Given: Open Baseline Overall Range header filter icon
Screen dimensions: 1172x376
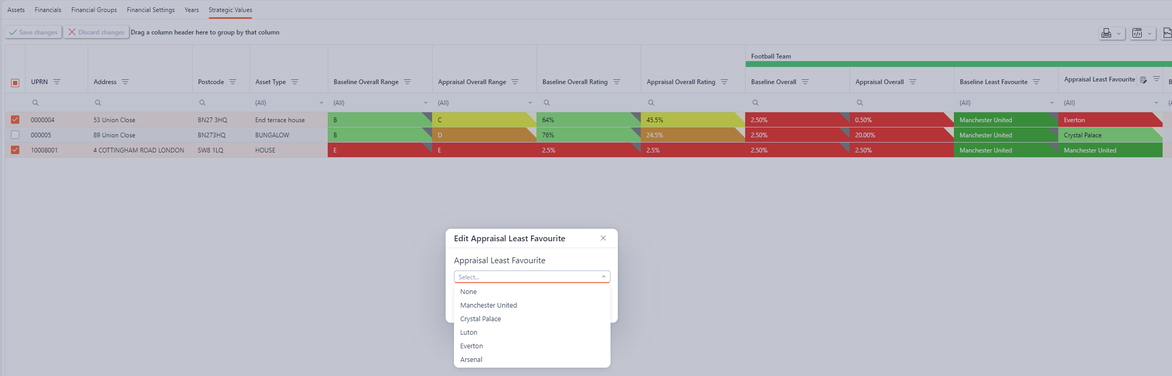Looking at the screenshot, I should point(408,82).
